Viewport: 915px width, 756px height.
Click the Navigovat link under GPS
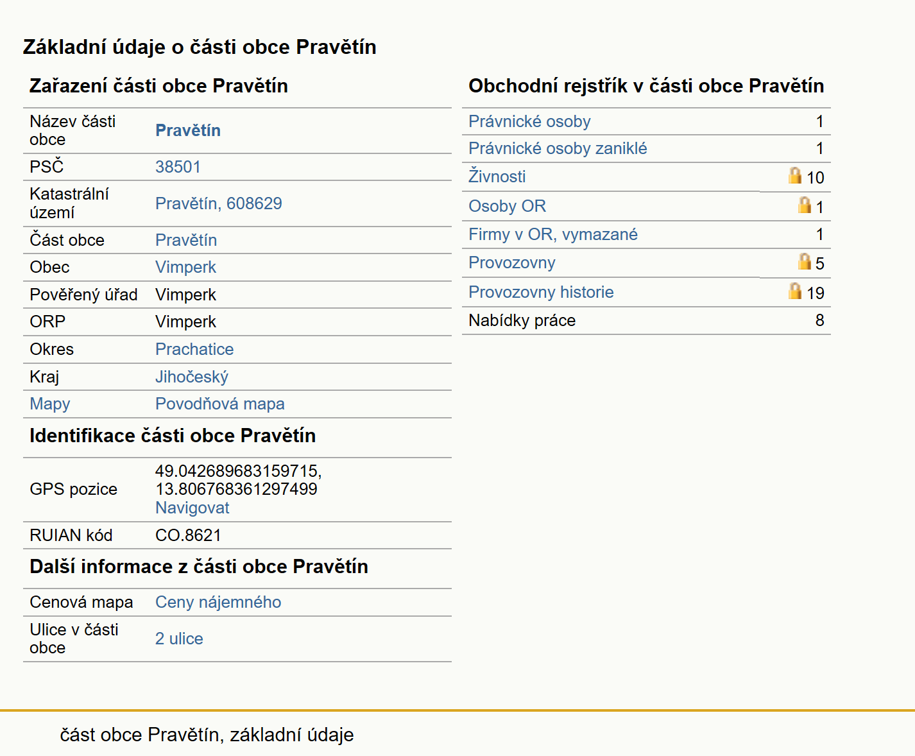click(192, 508)
